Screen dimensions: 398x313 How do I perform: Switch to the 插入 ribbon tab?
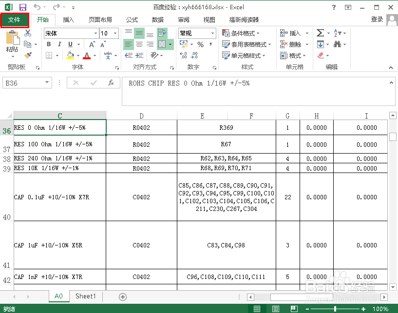(69, 19)
